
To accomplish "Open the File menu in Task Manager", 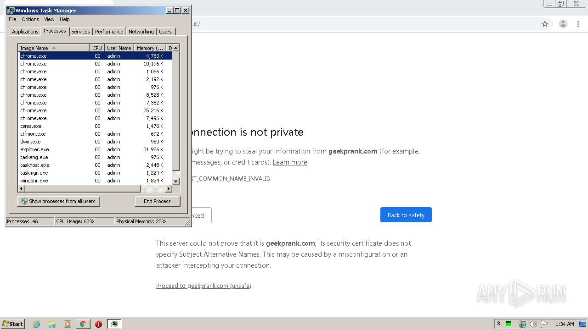I will [x=12, y=19].
